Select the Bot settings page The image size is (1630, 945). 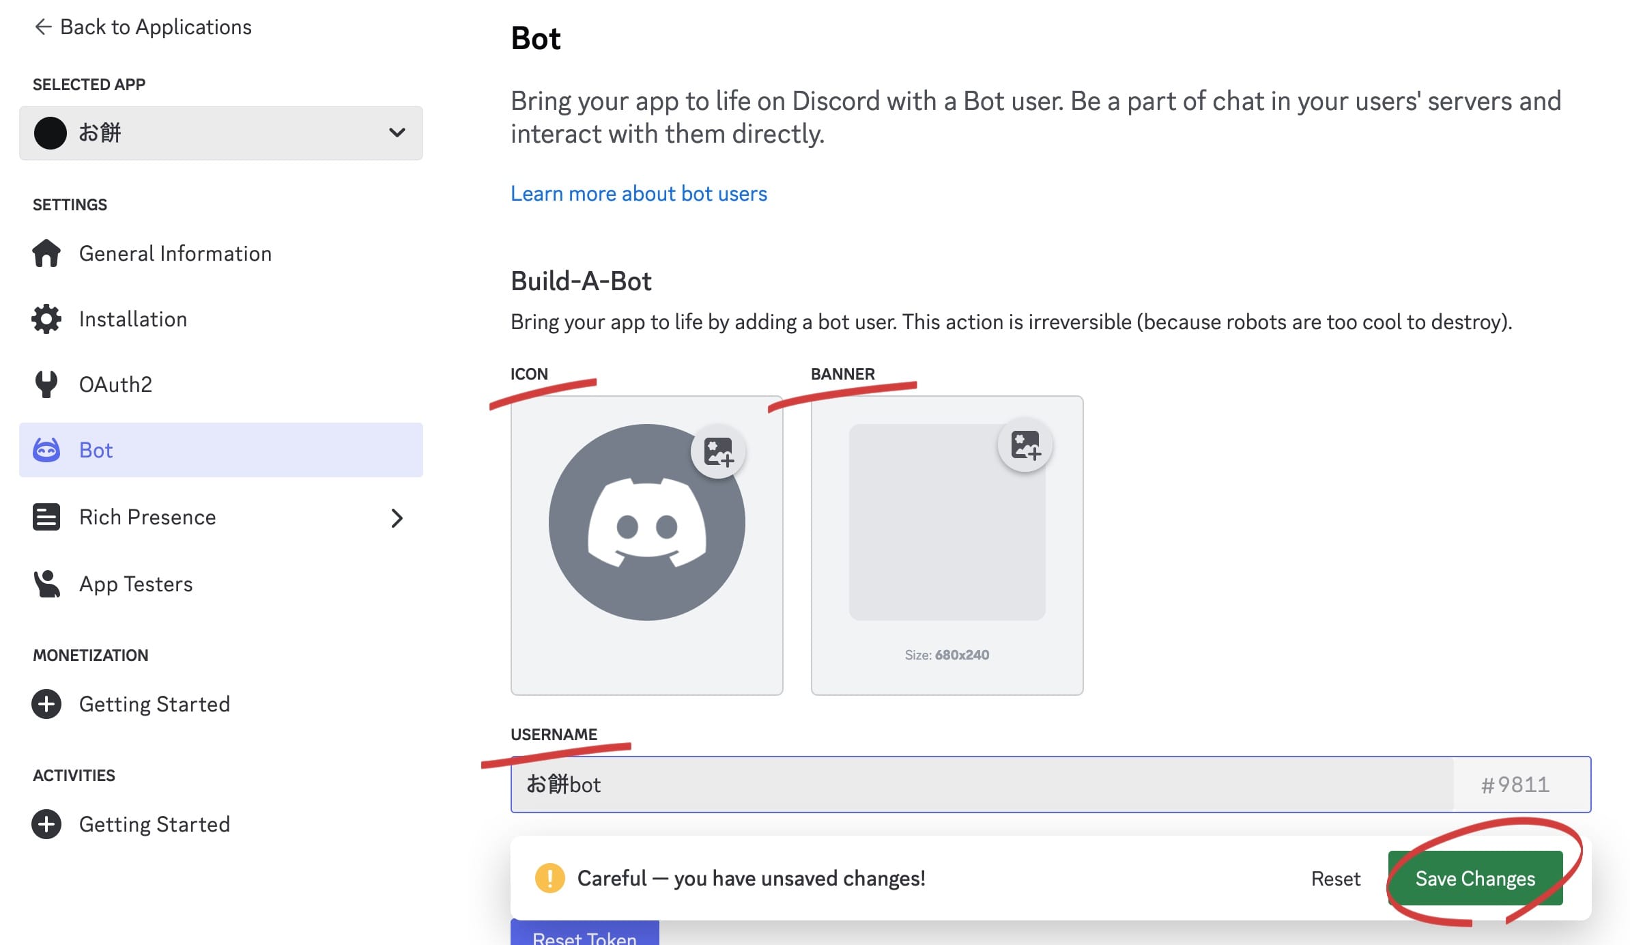[x=221, y=450]
